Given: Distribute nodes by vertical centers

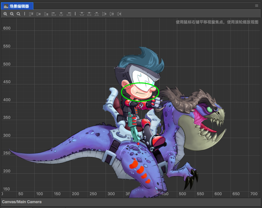Looking at the screenshot, I should tap(89, 14).
